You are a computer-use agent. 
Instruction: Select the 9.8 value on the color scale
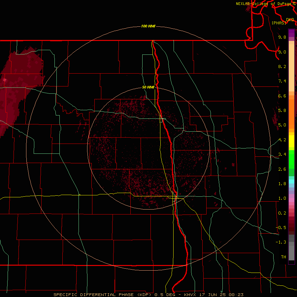click(282, 37)
